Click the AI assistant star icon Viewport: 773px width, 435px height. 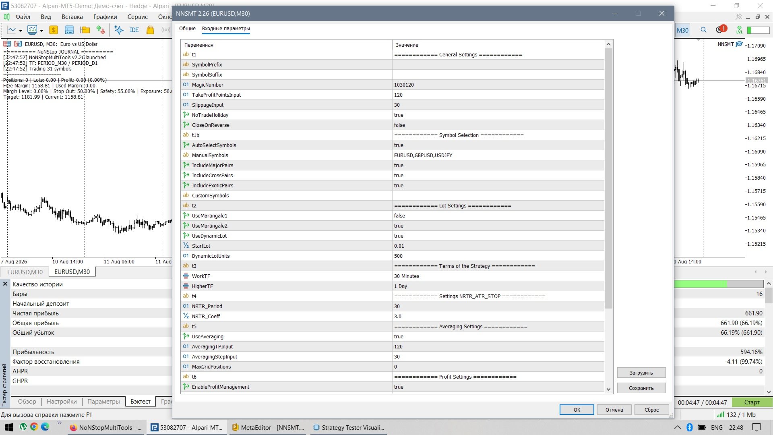coord(119,30)
